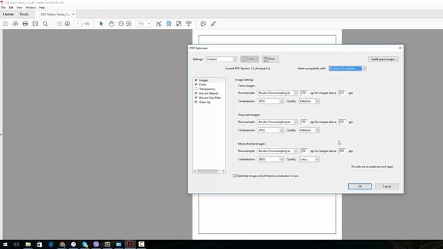
Task: Open the Edit menu
Action: tap(11, 8)
